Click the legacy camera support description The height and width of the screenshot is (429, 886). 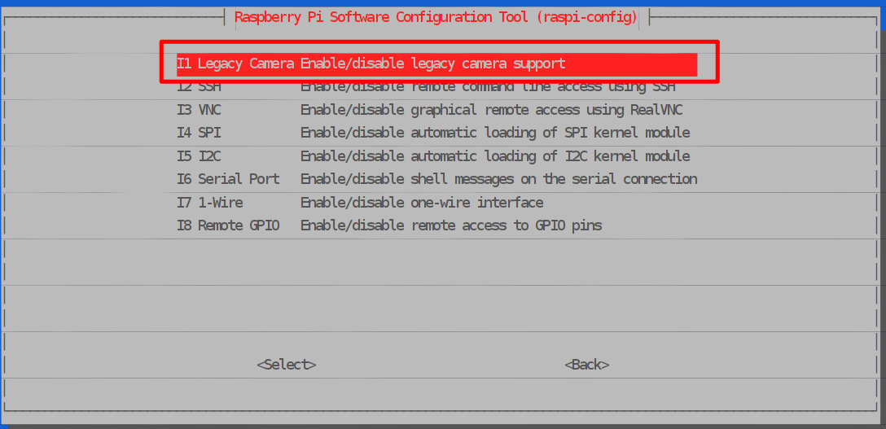pyautogui.click(x=432, y=63)
